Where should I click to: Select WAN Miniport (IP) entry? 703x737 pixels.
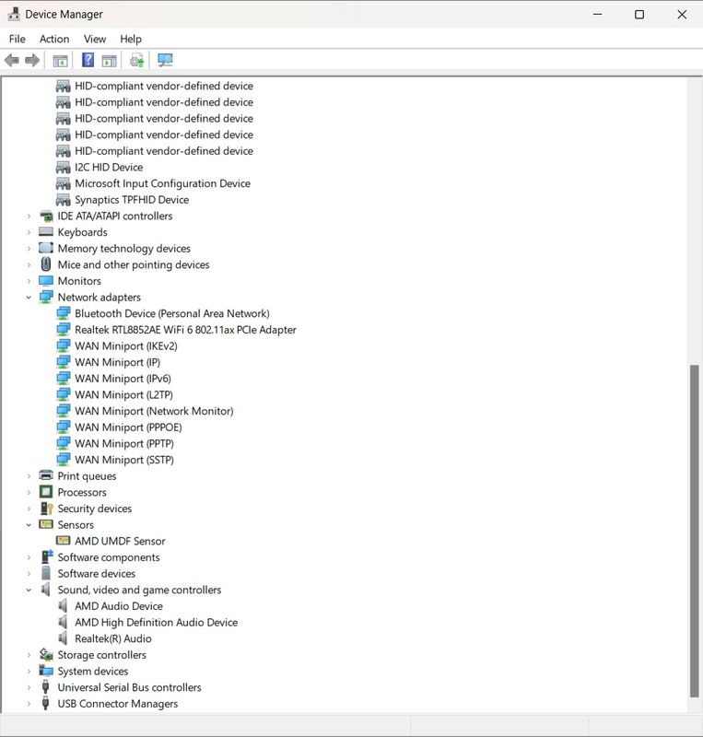(118, 362)
